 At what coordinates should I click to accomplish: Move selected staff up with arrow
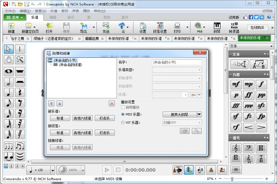(x=51, y=104)
